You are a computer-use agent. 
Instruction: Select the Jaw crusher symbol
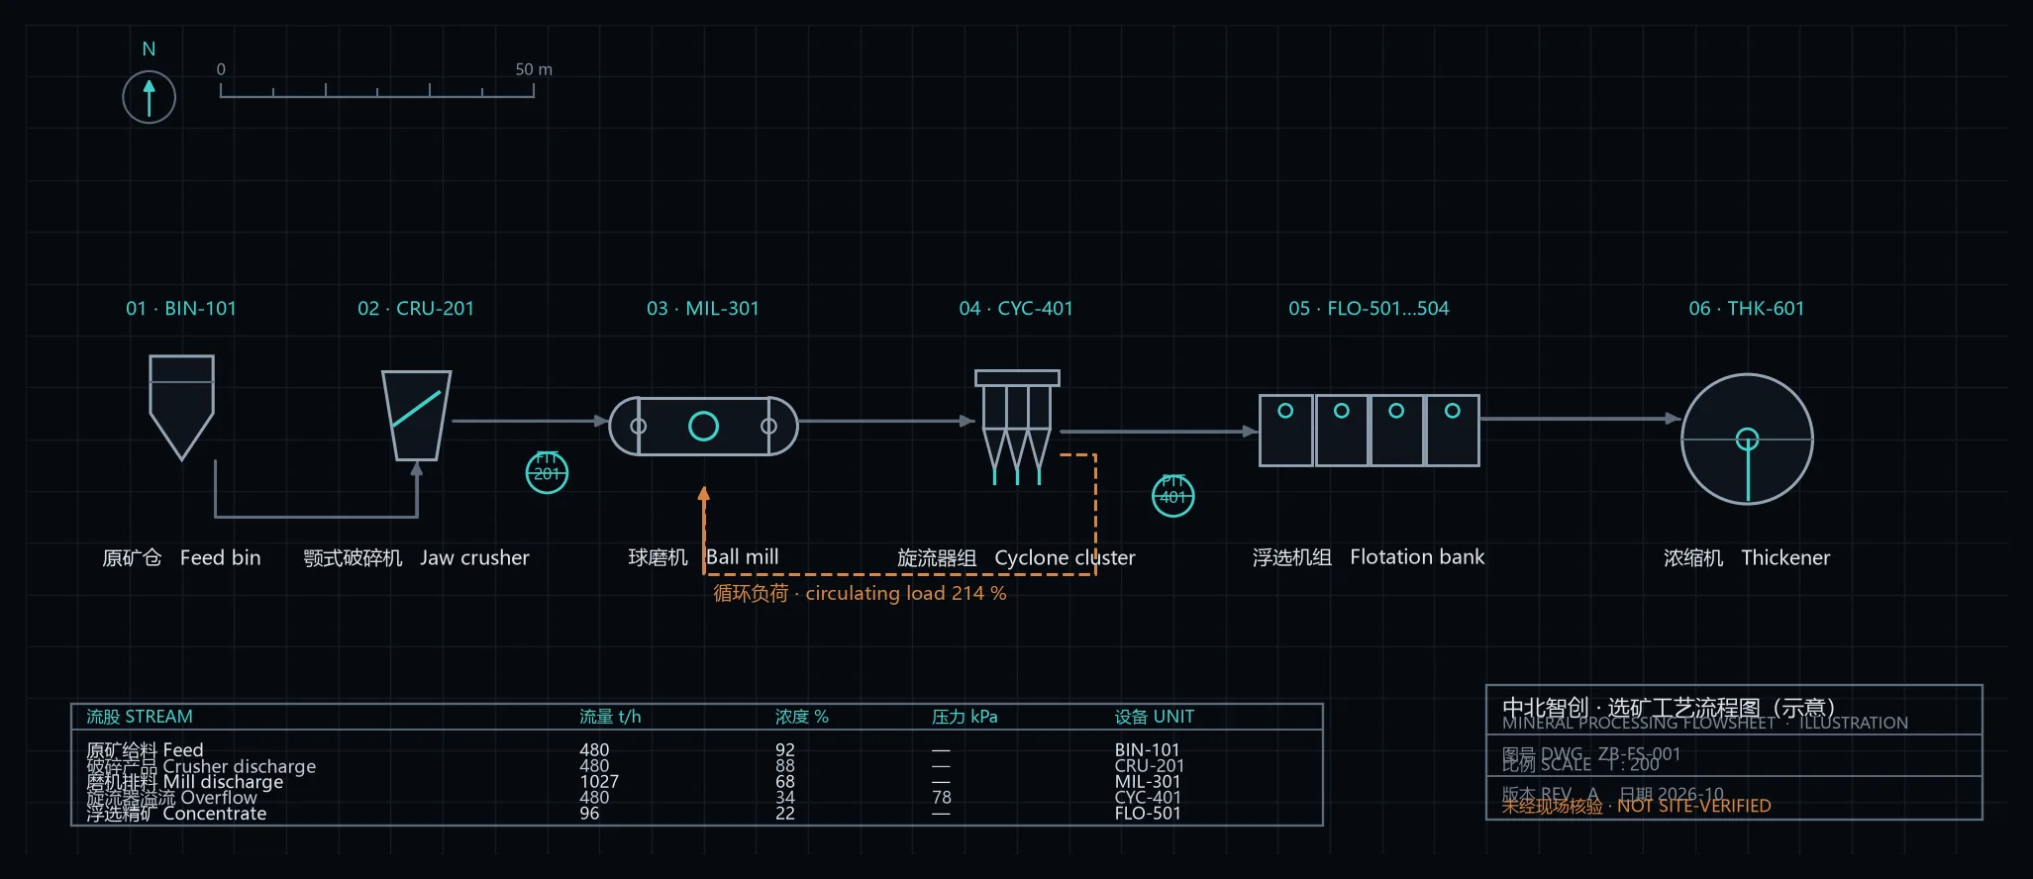pos(416,415)
